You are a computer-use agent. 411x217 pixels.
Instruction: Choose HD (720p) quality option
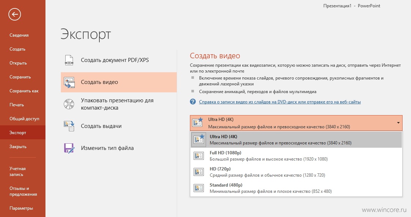pos(296,172)
